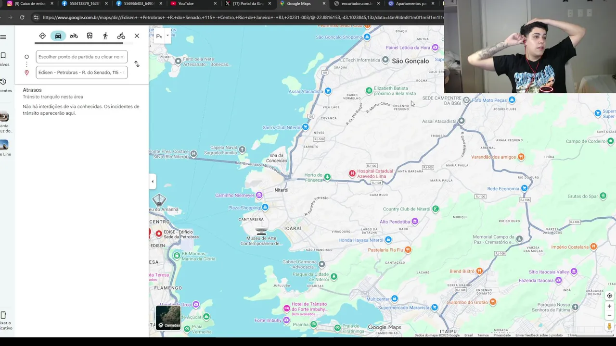Select Caminho Niemeyer marker
Screen dimensions: 616x346
pyautogui.click(x=259, y=195)
